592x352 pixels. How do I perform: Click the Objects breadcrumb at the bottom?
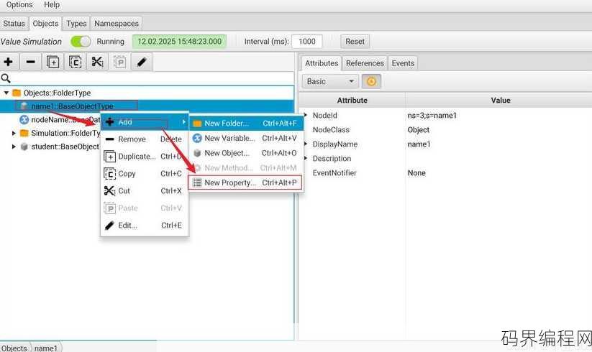[14, 348]
